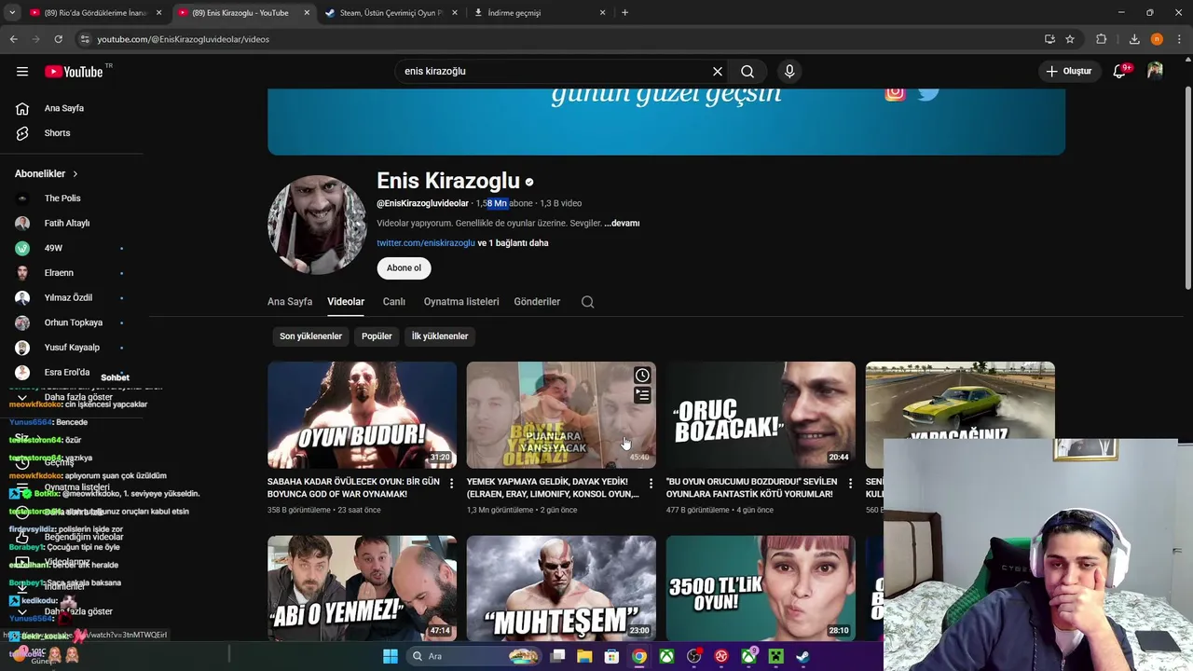Open Chrome extensions puzzle icon
This screenshot has height=671, width=1193.
click(x=1102, y=39)
